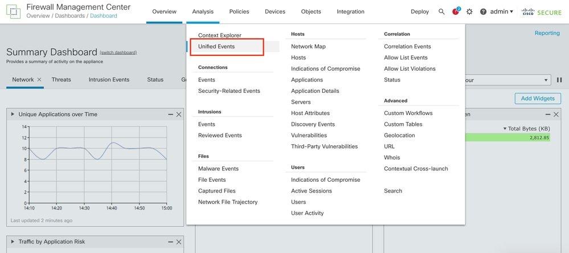
Task: Open Correlation Events entry
Action: 407,47
